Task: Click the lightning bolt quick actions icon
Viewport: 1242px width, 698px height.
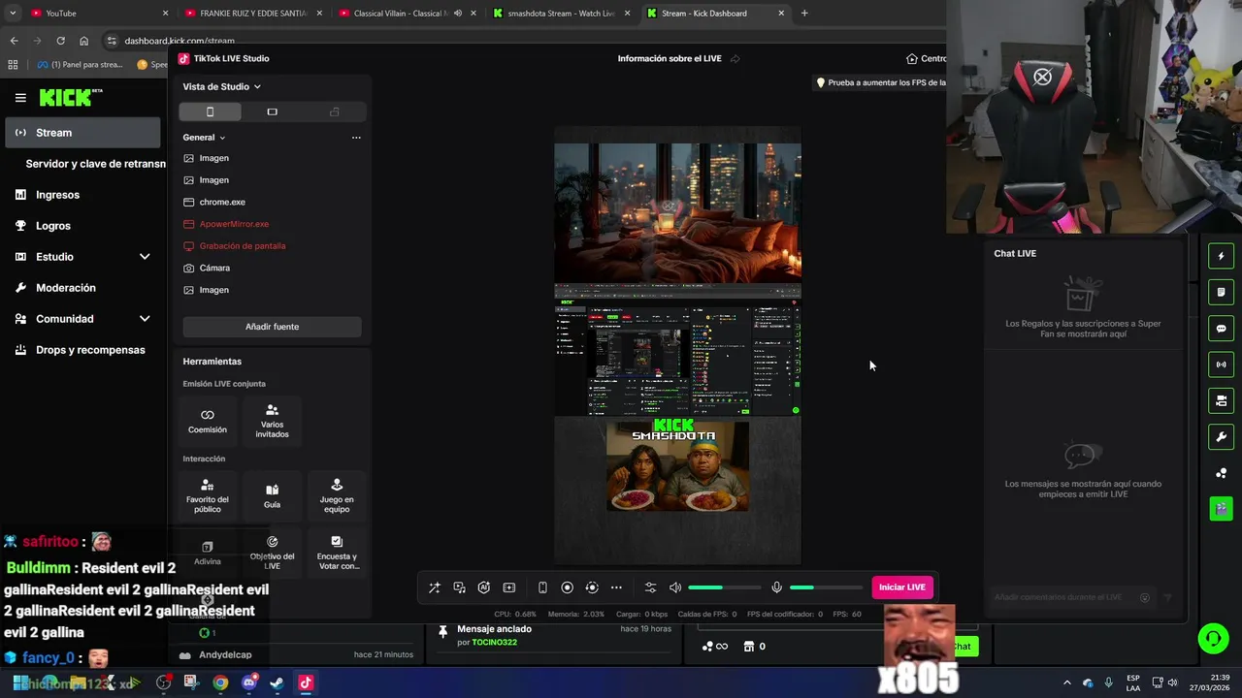Action: pos(1221,257)
